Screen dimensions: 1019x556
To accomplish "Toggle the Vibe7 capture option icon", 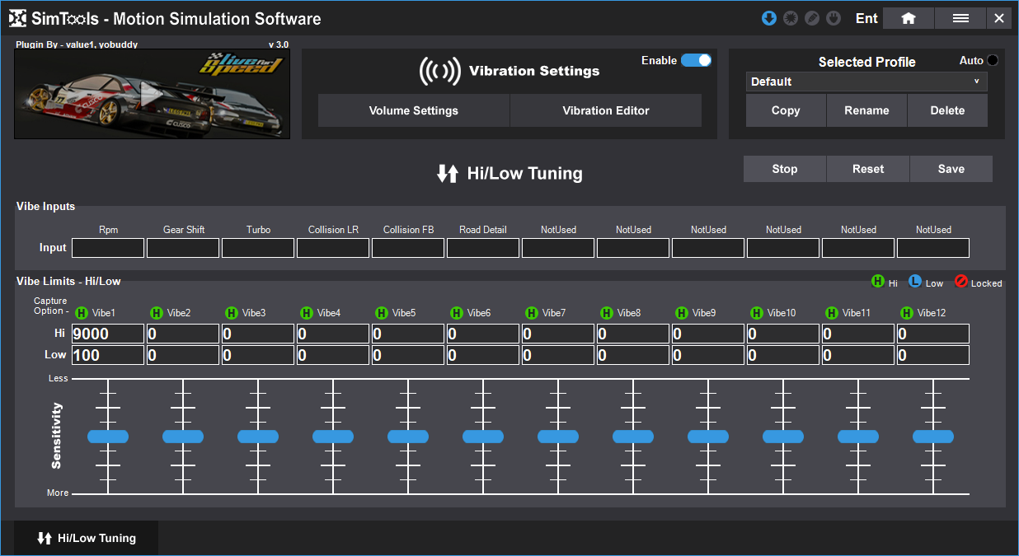I will click(532, 313).
